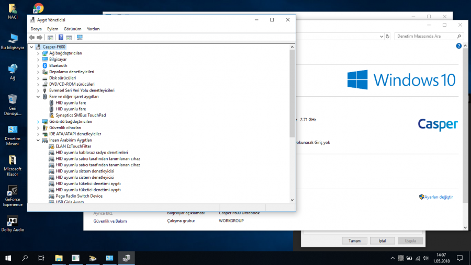Click İptal button in background dialog
471x265 pixels.
pos(382,240)
